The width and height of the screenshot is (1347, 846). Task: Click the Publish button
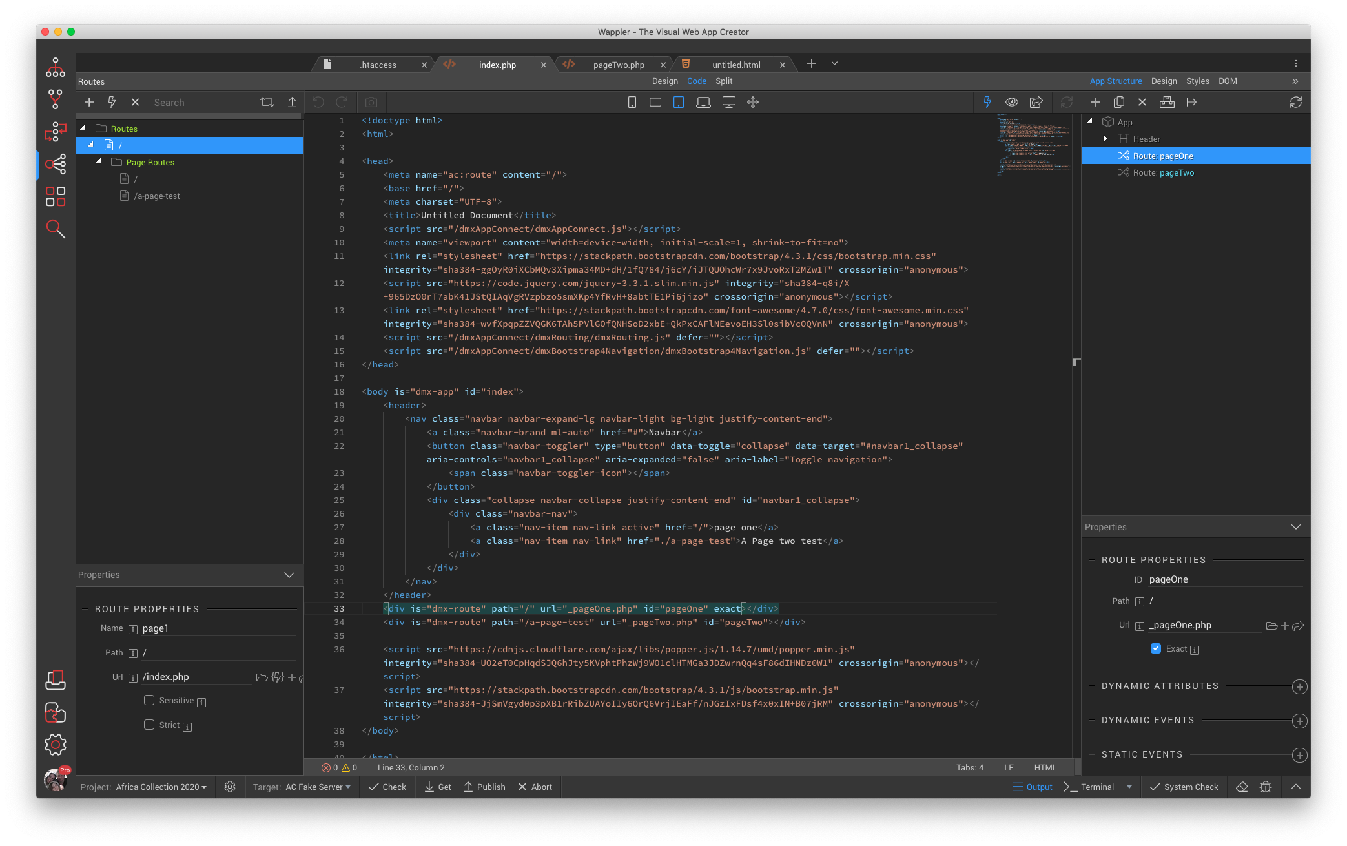(x=484, y=787)
